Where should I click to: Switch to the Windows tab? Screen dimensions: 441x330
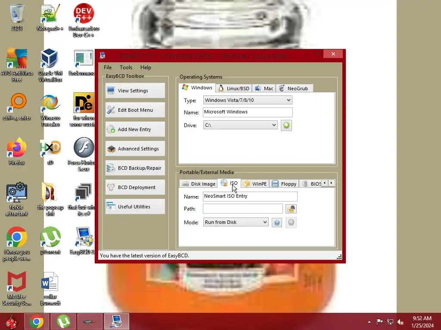(x=197, y=88)
